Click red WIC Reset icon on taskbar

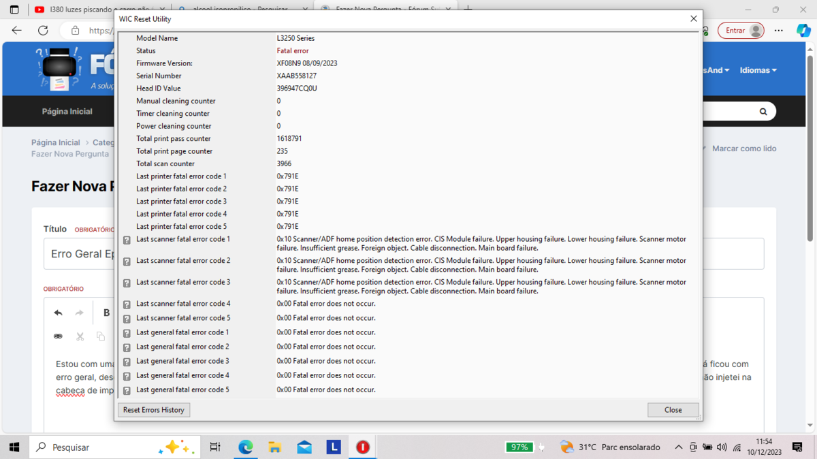tap(363, 447)
